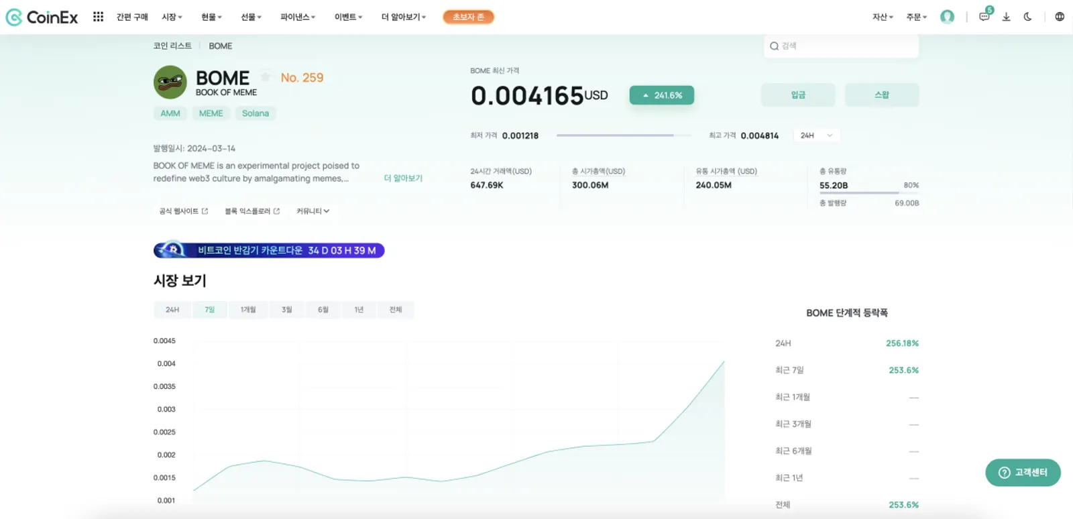The height and width of the screenshot is (519, 1073).
Task: Click the low-high price range bar
Action: pyautogui.click(x=624, y=135)
